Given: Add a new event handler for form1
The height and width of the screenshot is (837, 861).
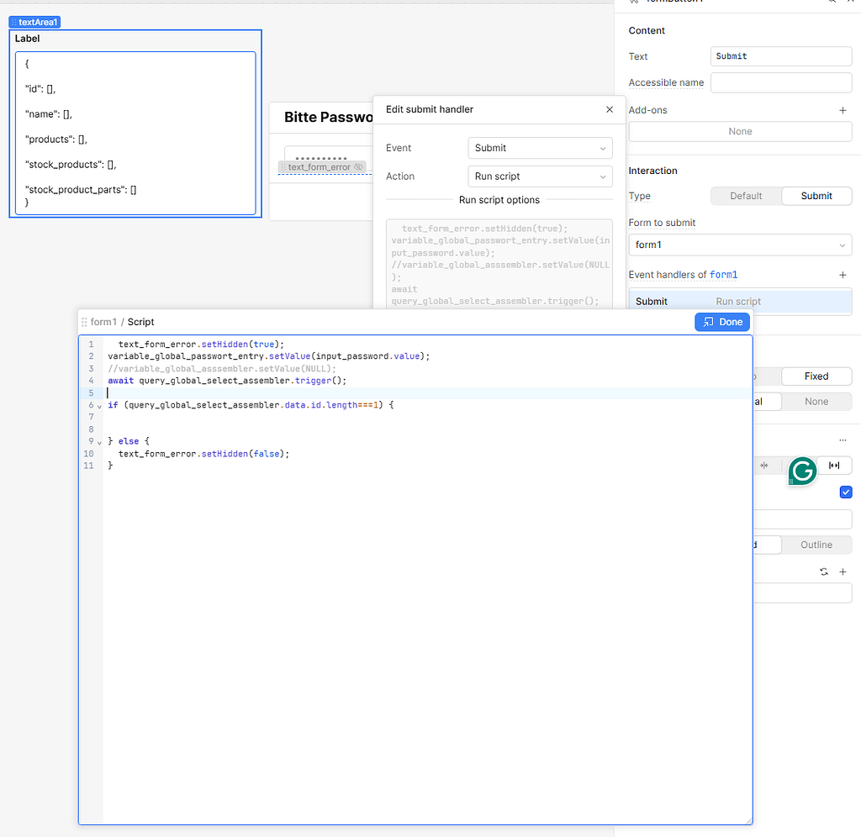Looking at the screenshot, I should 843,274.
